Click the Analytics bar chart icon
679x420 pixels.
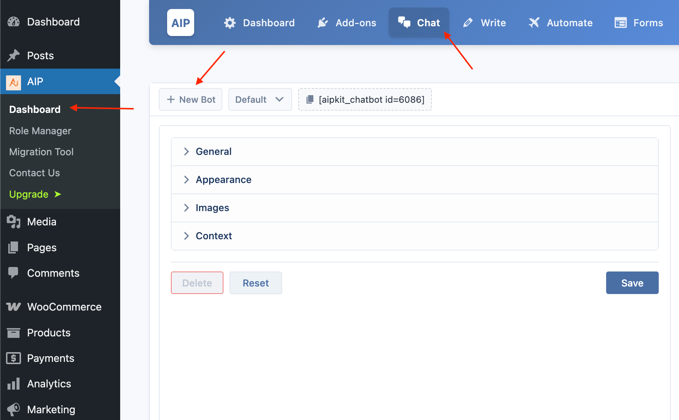[14, 384]
